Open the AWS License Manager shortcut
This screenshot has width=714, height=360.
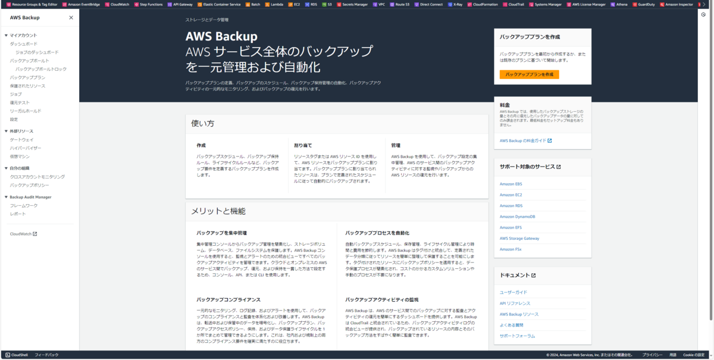tap(586, 4)
